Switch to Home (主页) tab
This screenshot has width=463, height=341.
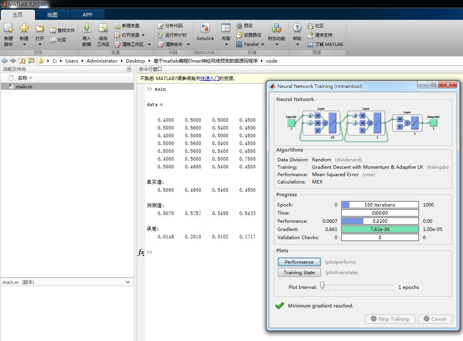pyautogui.click(x=18, y=15)
